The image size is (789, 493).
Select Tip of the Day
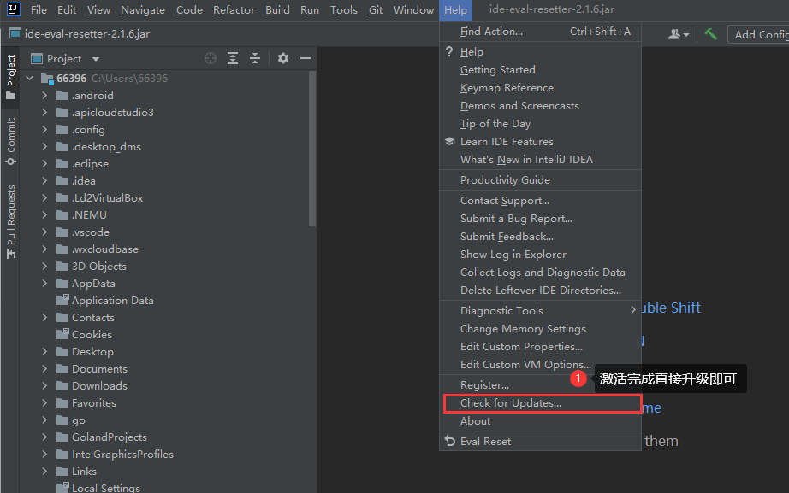[x=541, y=124]
